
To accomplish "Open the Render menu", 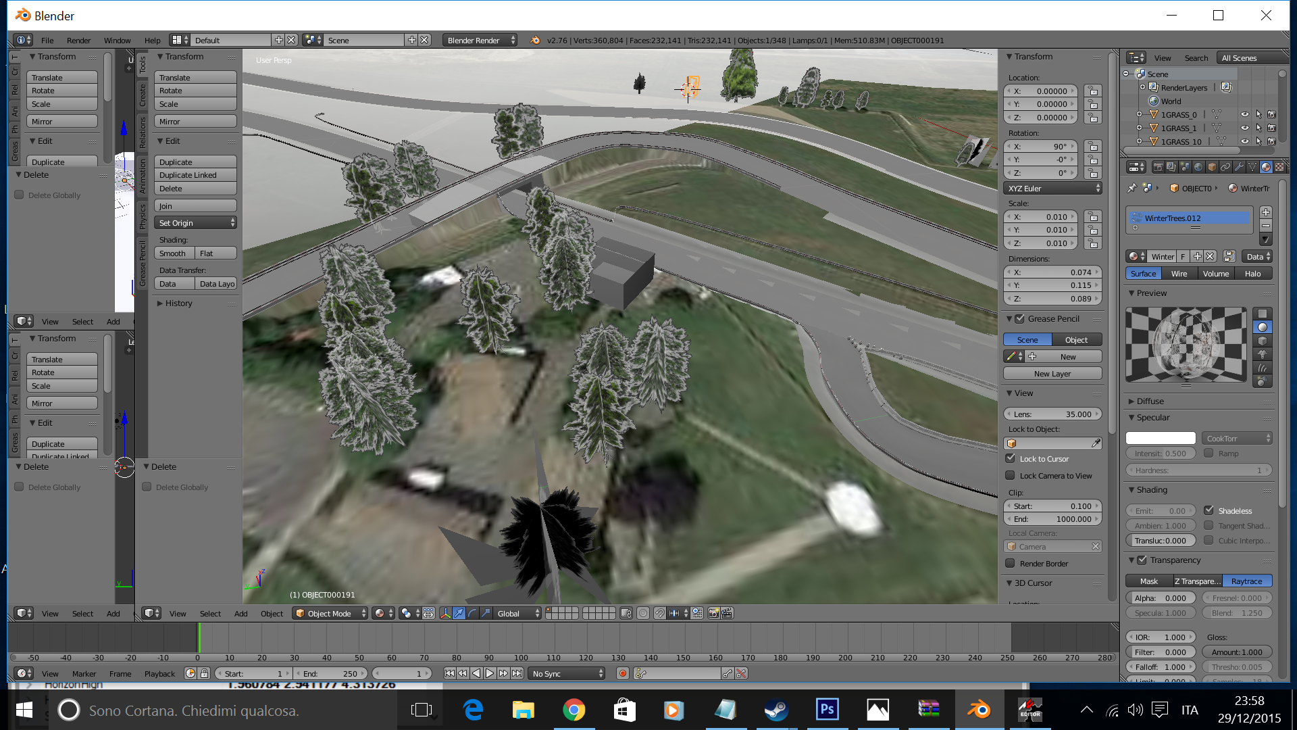I will (78, 41).
